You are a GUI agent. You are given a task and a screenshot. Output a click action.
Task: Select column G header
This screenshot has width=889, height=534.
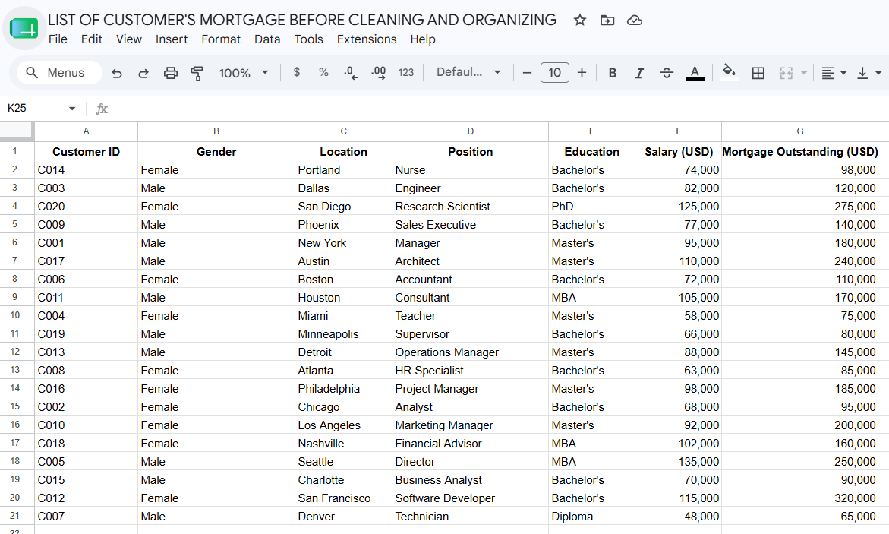[x=800, y=131]
